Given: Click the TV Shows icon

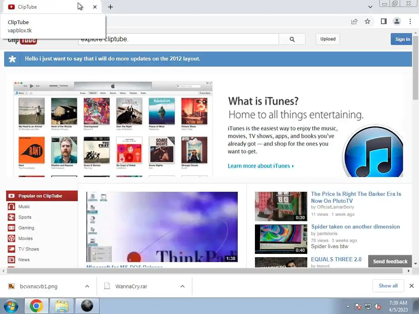Looking at the screenshot, I should pyautogui.click(x=11, y=249).
